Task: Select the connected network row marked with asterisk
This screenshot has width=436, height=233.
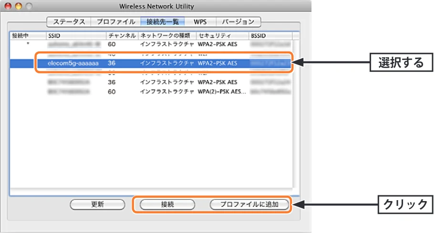Action: click(151, 44)
